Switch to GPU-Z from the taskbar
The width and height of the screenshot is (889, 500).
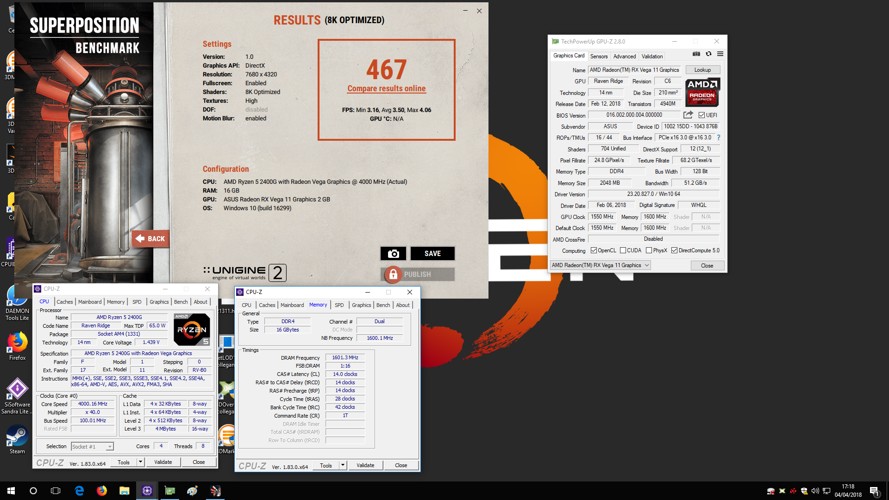[x=170, y=491]
